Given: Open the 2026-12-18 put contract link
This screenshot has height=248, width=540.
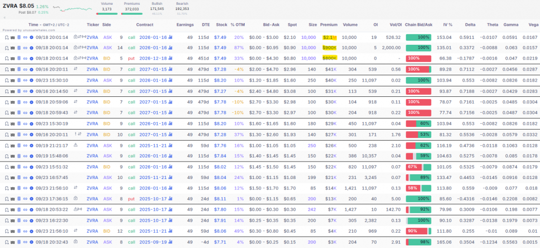Looking at the screenshot, I should click(153, 58).
